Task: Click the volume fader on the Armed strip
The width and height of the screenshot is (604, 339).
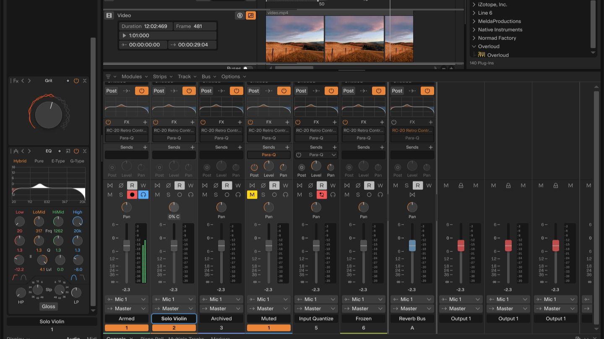Action: (x=127, y=246)
